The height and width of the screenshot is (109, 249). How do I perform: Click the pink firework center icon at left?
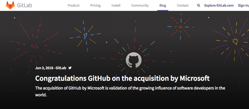pos(34,46)
